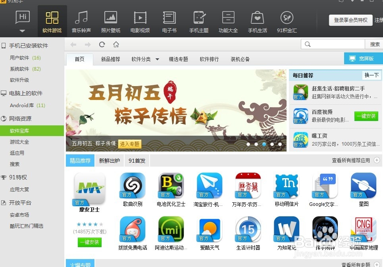Open the 音乐铃声 music section
The height and width of the screenshot is (267, 383).
click(x=81, y=21)
